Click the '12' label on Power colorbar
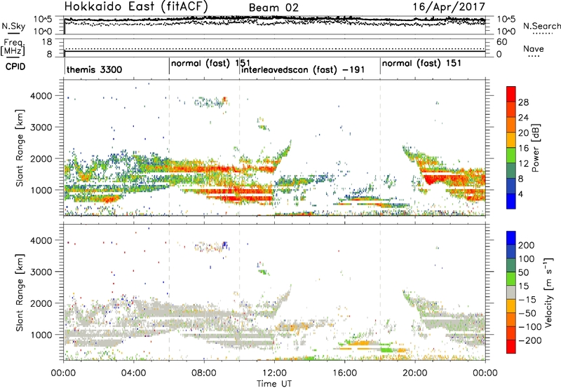The image size is (561, 388). 523,164
